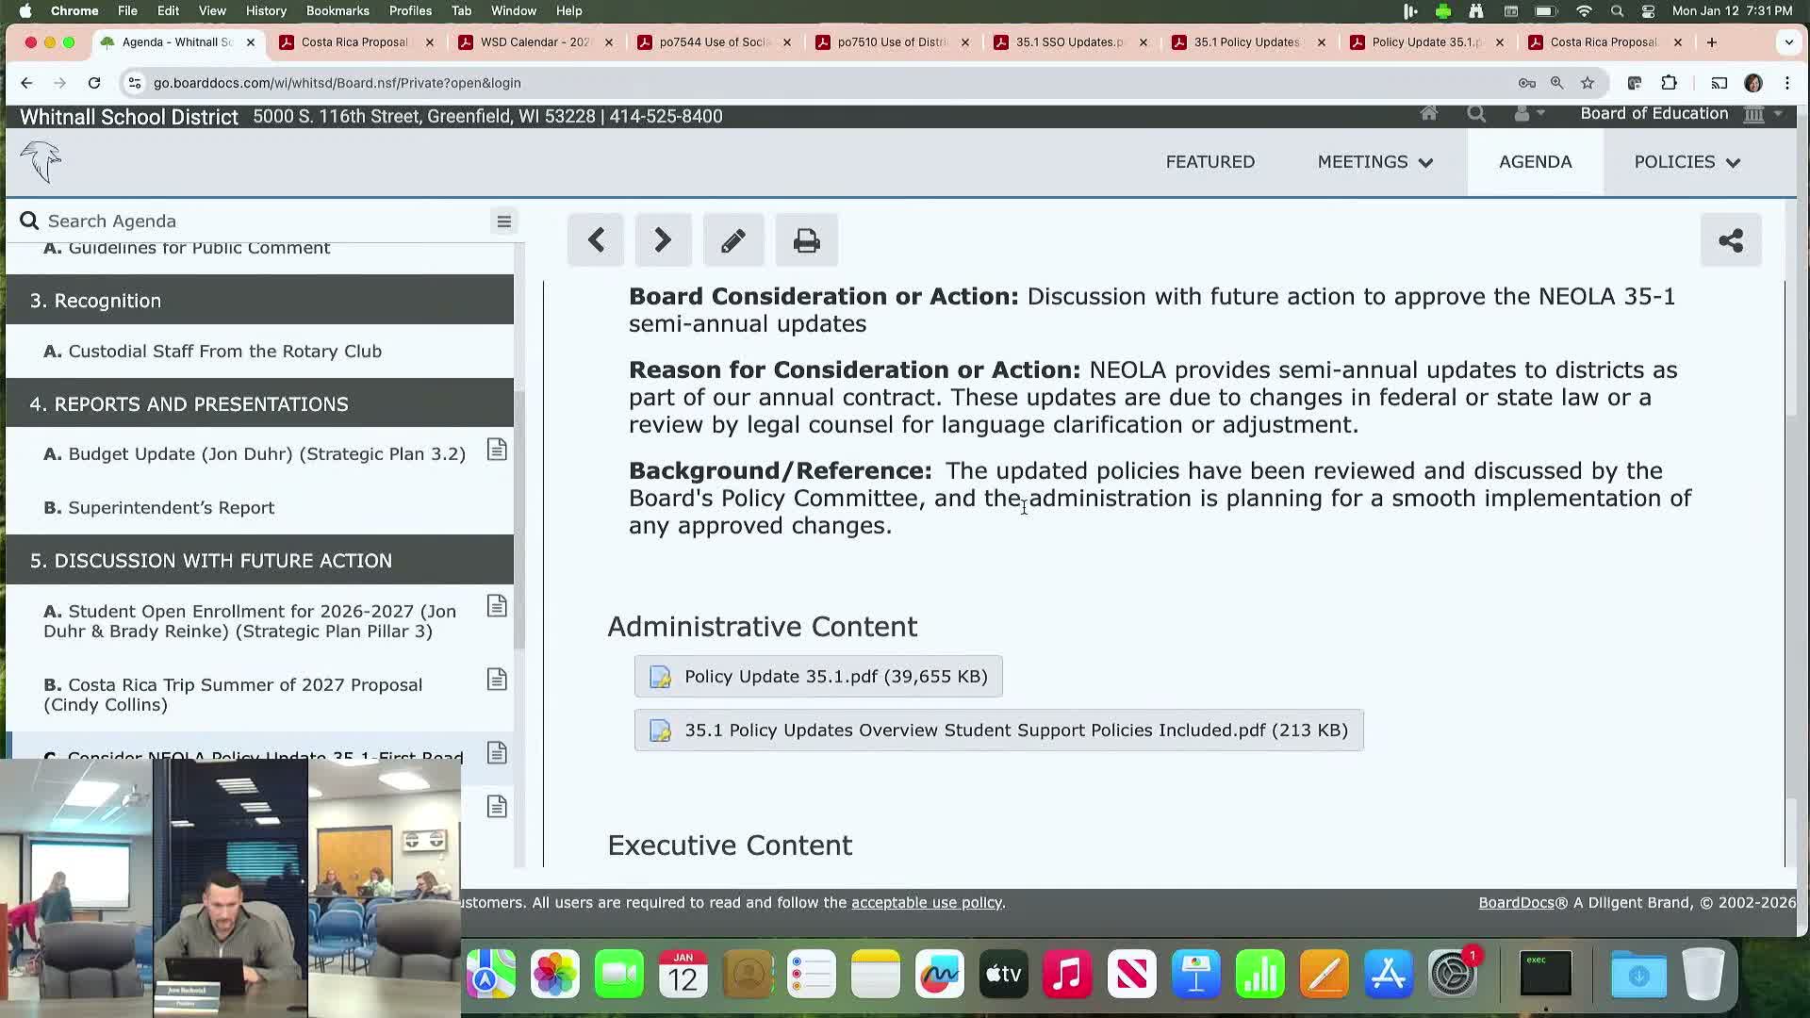Go to next agenda item arrow
Image resolution: width=1810 pixels, height=1018 pixels.
[x=663, y=240]
